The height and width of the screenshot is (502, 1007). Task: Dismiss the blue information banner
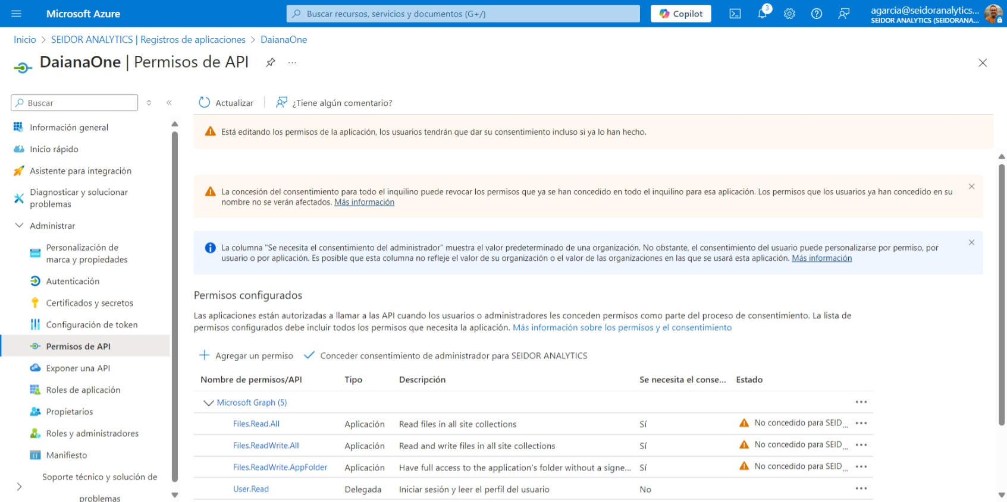click(x=971, y=242)
